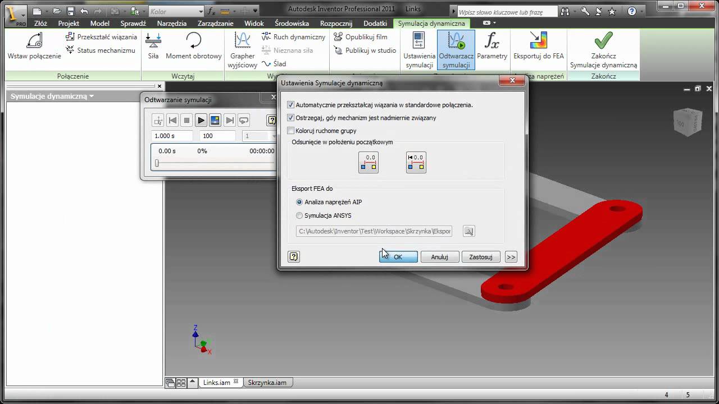Image resolution: width=719 pixels, height=404 pixels.
Task: Toggle Ostrzegaj, gdy mechanizm nadmiernie związany
Action: pos(290,118)
